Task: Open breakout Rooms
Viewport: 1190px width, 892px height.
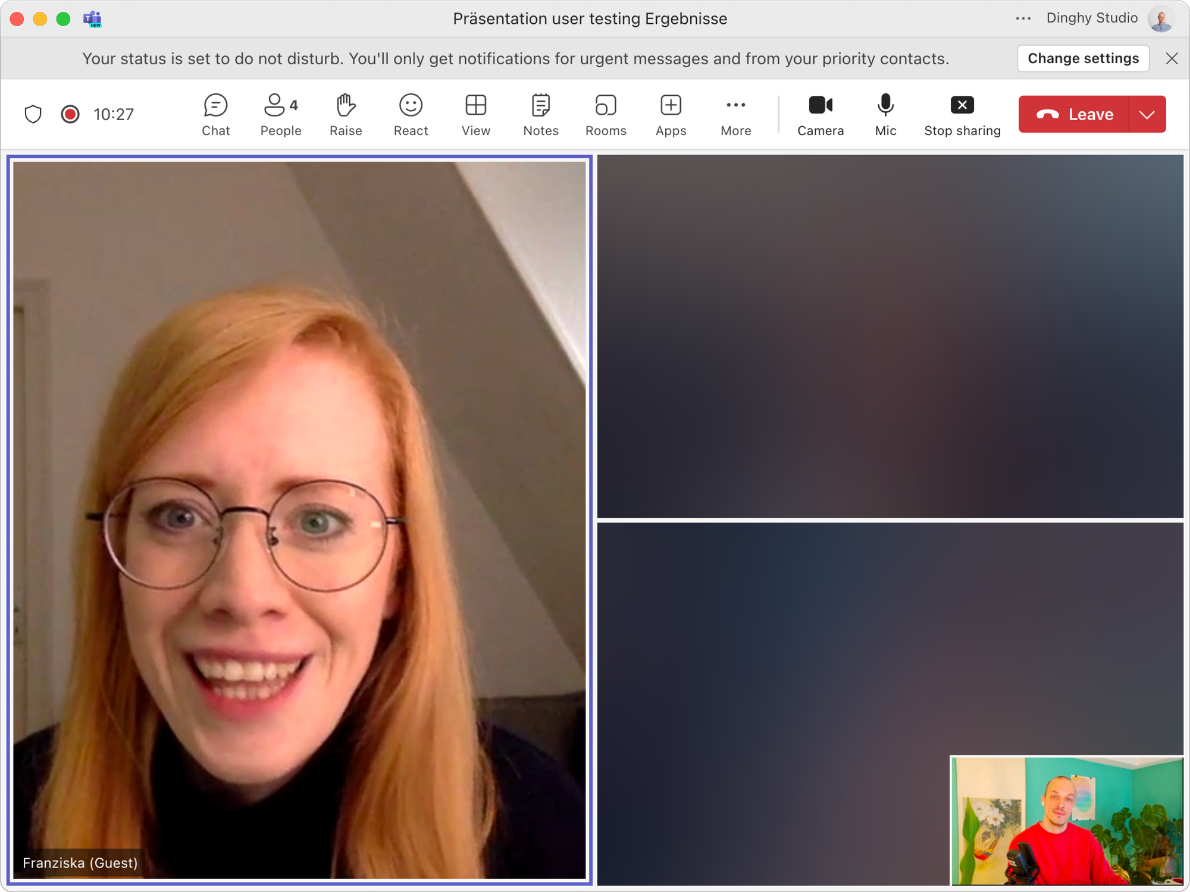Action: (x=606, y=115)
